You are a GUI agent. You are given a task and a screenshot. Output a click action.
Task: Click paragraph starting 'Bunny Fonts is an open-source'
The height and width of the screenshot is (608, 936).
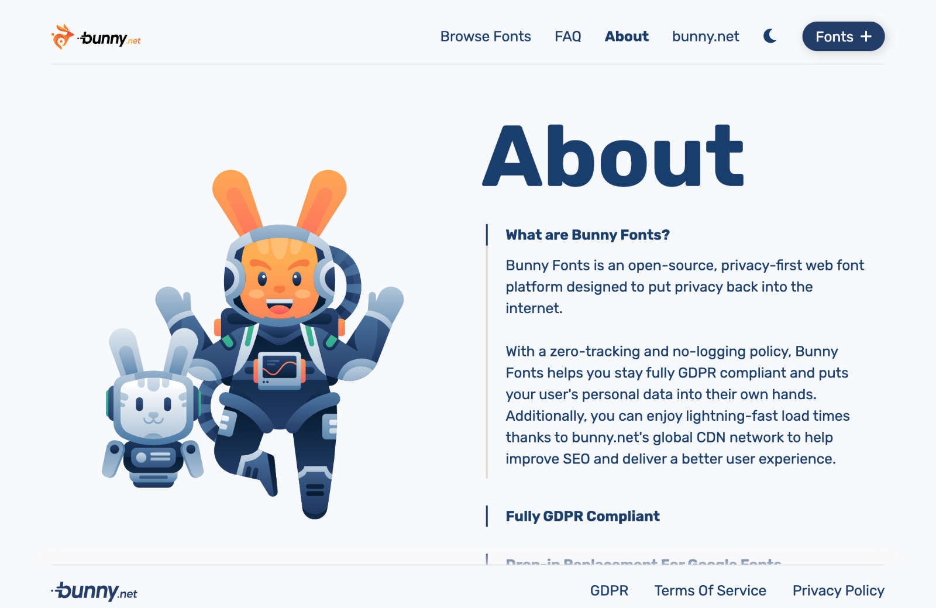(685, 287)
